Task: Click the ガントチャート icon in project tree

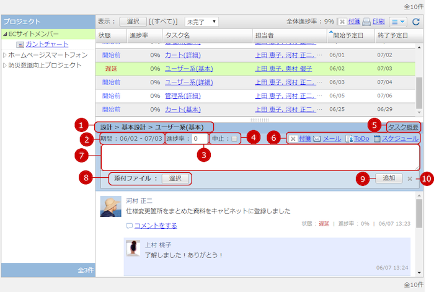Action: pyautogui.click(x=20, y=45)
